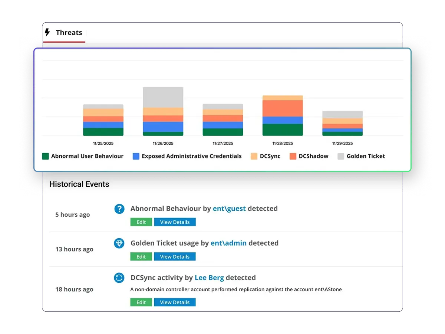Select the 11/26/2025 stacked bar

tap(163, 111)
